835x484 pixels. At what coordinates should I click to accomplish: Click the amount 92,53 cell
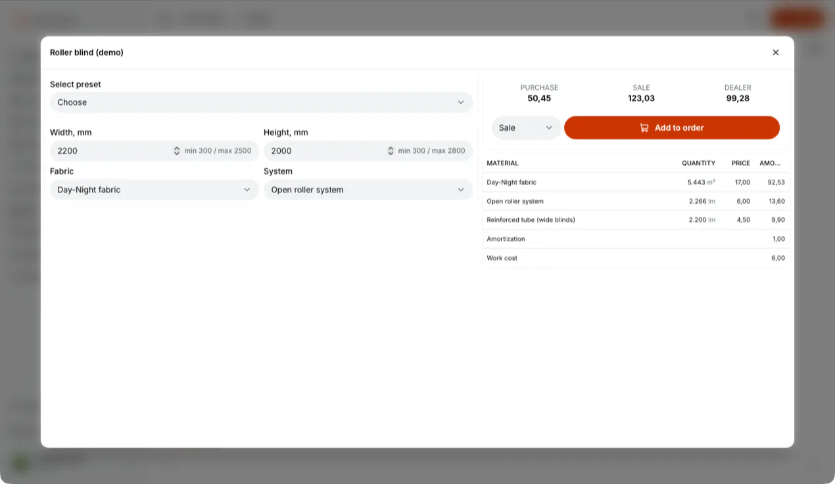pos(776,183)
